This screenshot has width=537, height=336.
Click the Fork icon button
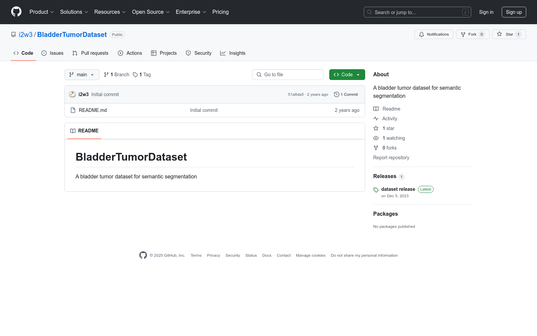coord(463,34)
